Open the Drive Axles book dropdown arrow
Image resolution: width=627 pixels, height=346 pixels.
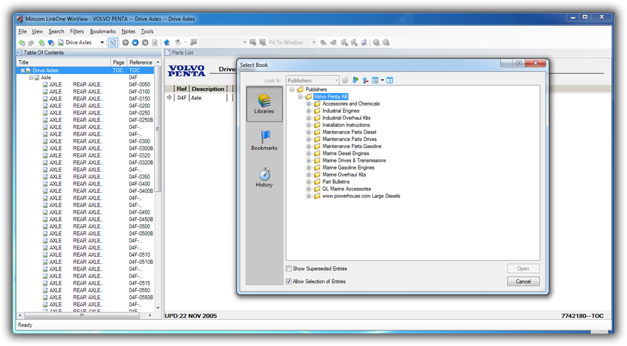102,42
